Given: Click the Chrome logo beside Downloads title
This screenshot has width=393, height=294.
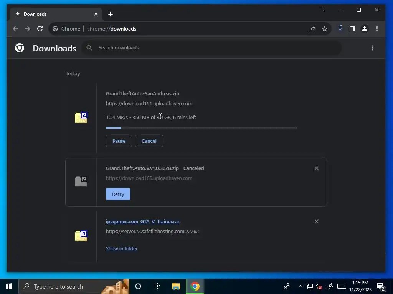Looking at the screenshot, I should (x=20, y=48).
